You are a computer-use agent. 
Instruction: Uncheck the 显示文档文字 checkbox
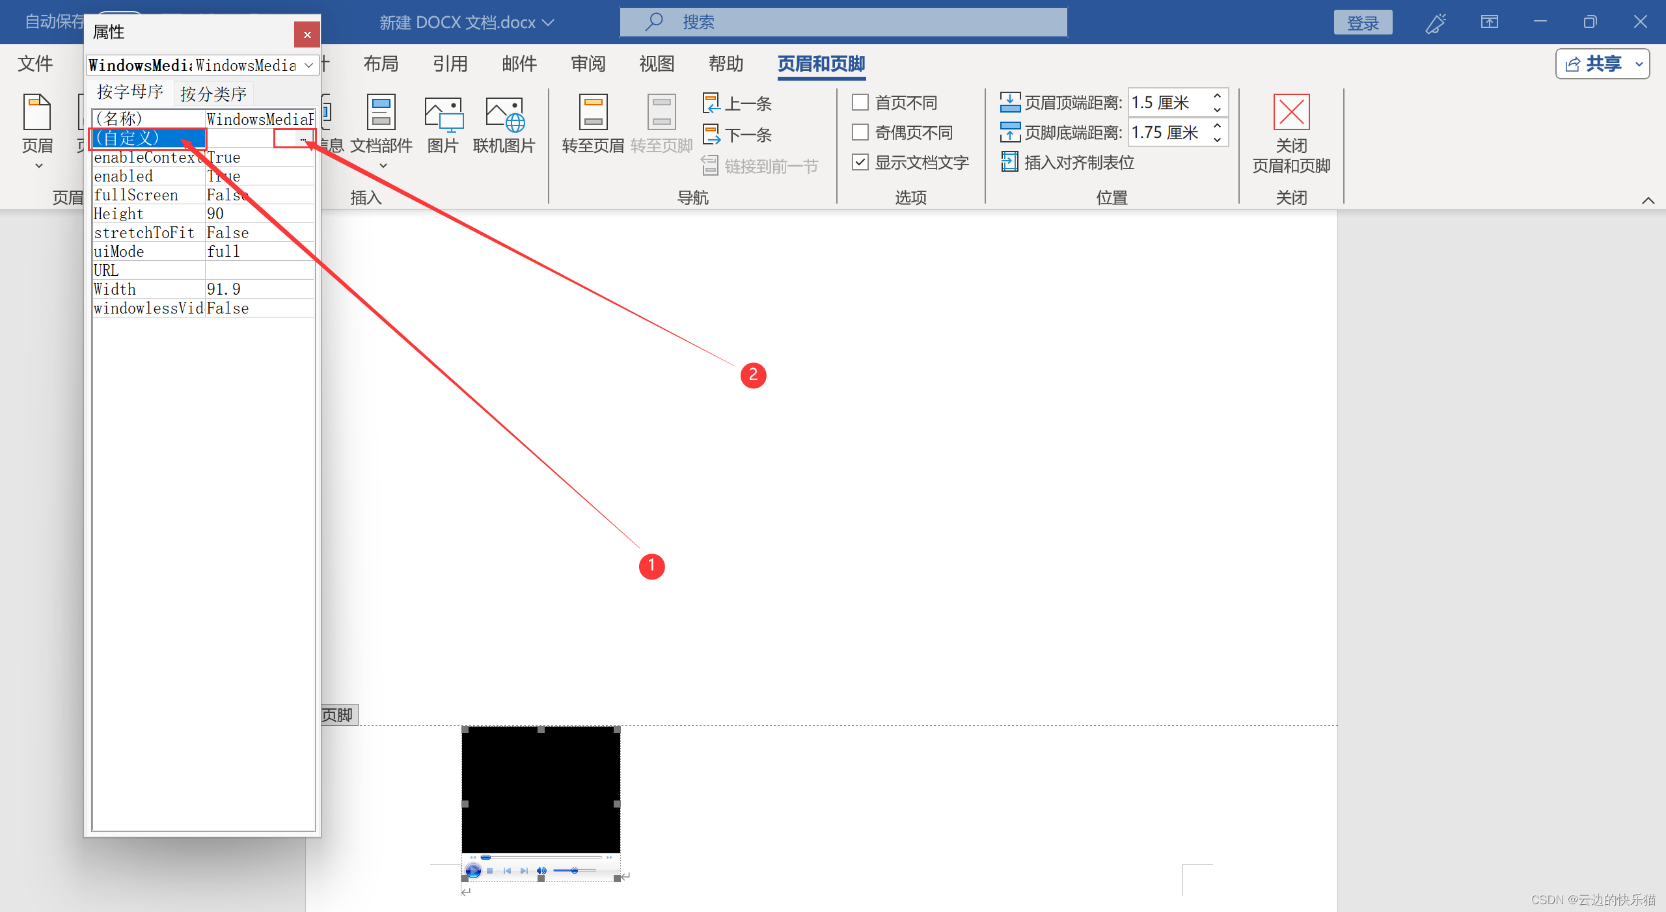click(860, 163)
